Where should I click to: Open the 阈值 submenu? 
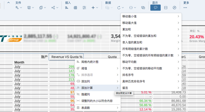pos(98,68)
